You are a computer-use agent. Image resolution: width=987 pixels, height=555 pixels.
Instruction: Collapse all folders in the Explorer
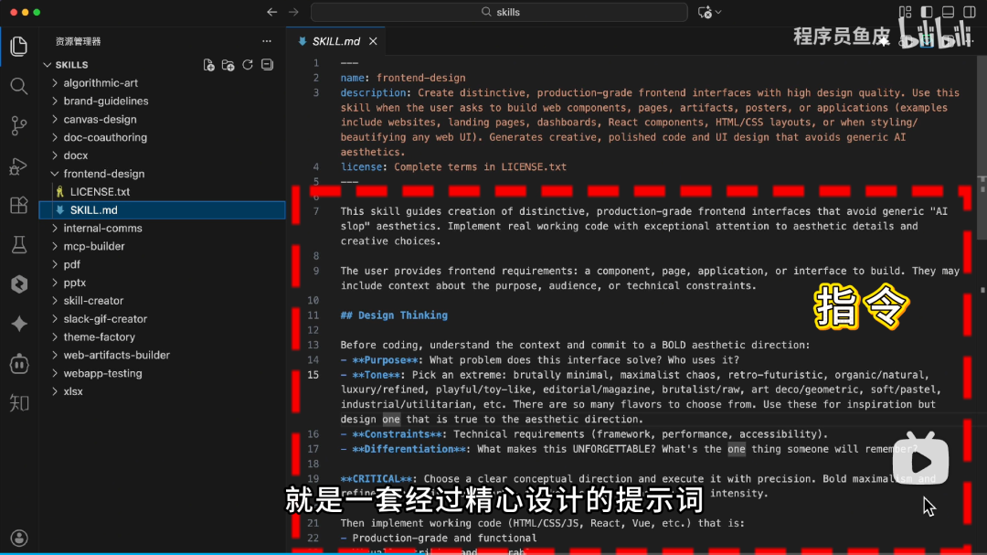tap(267, 65)
